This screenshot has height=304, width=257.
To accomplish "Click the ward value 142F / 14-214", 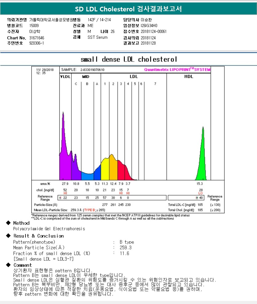I will (x=99, y=20).
